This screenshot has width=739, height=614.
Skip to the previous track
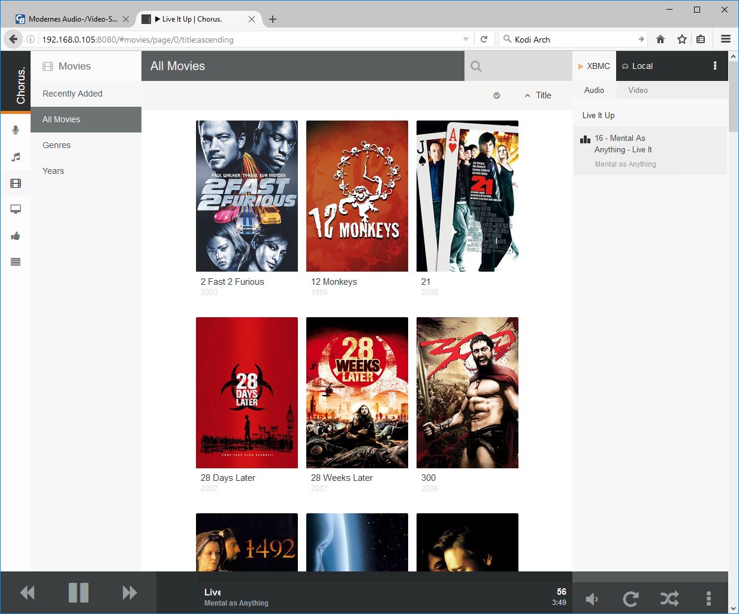pyautogui.click(x=27, y=593)
